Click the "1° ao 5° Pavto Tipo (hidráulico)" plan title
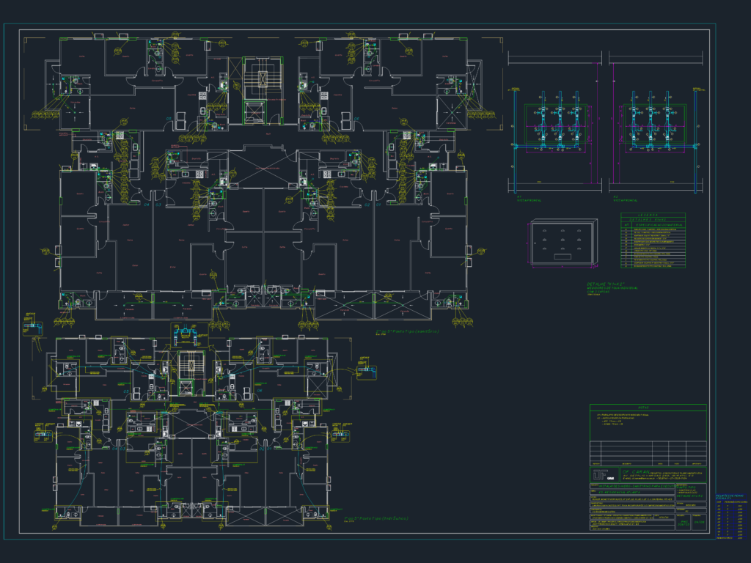The image size is (751, 563). click(376, 518)
